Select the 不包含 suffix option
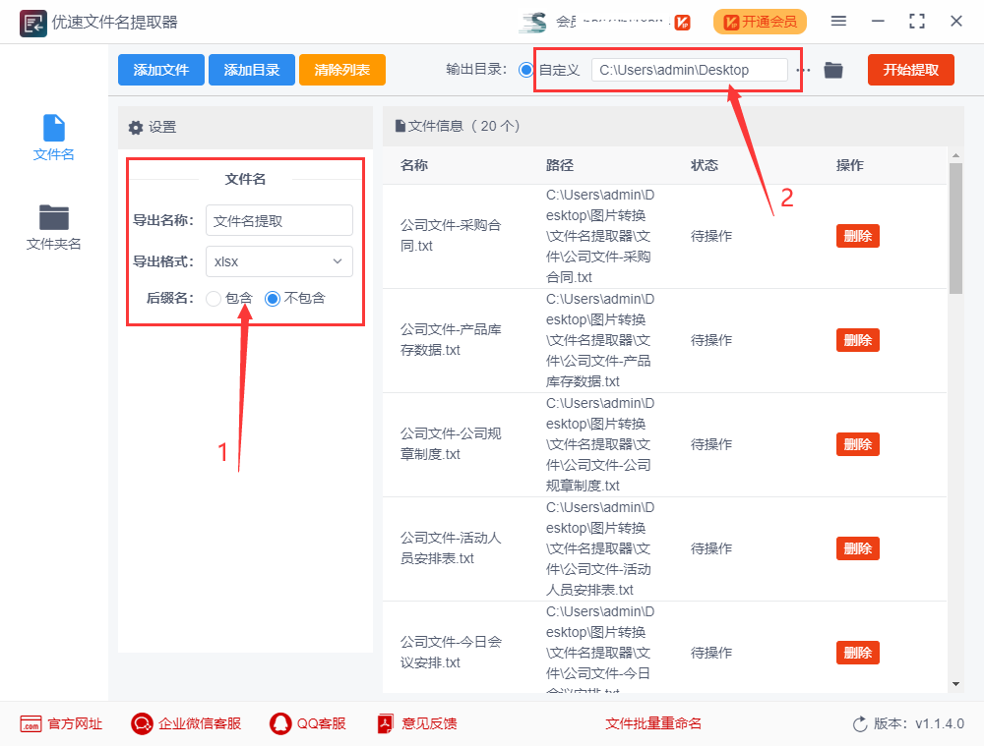The width and height of the screenshot is (984, 747). click(x=272, y=298)
